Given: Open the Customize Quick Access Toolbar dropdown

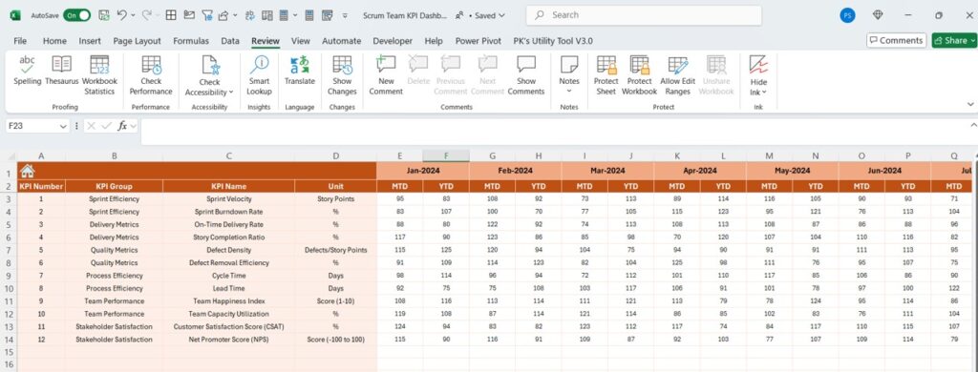Looking at the screenshot, I should click(346, 15).
